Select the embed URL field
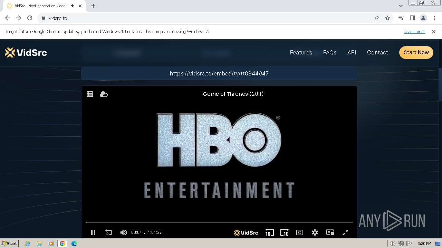Image resolution: width=442 pixels, height=248 pixels. click(x=219, y=73)
